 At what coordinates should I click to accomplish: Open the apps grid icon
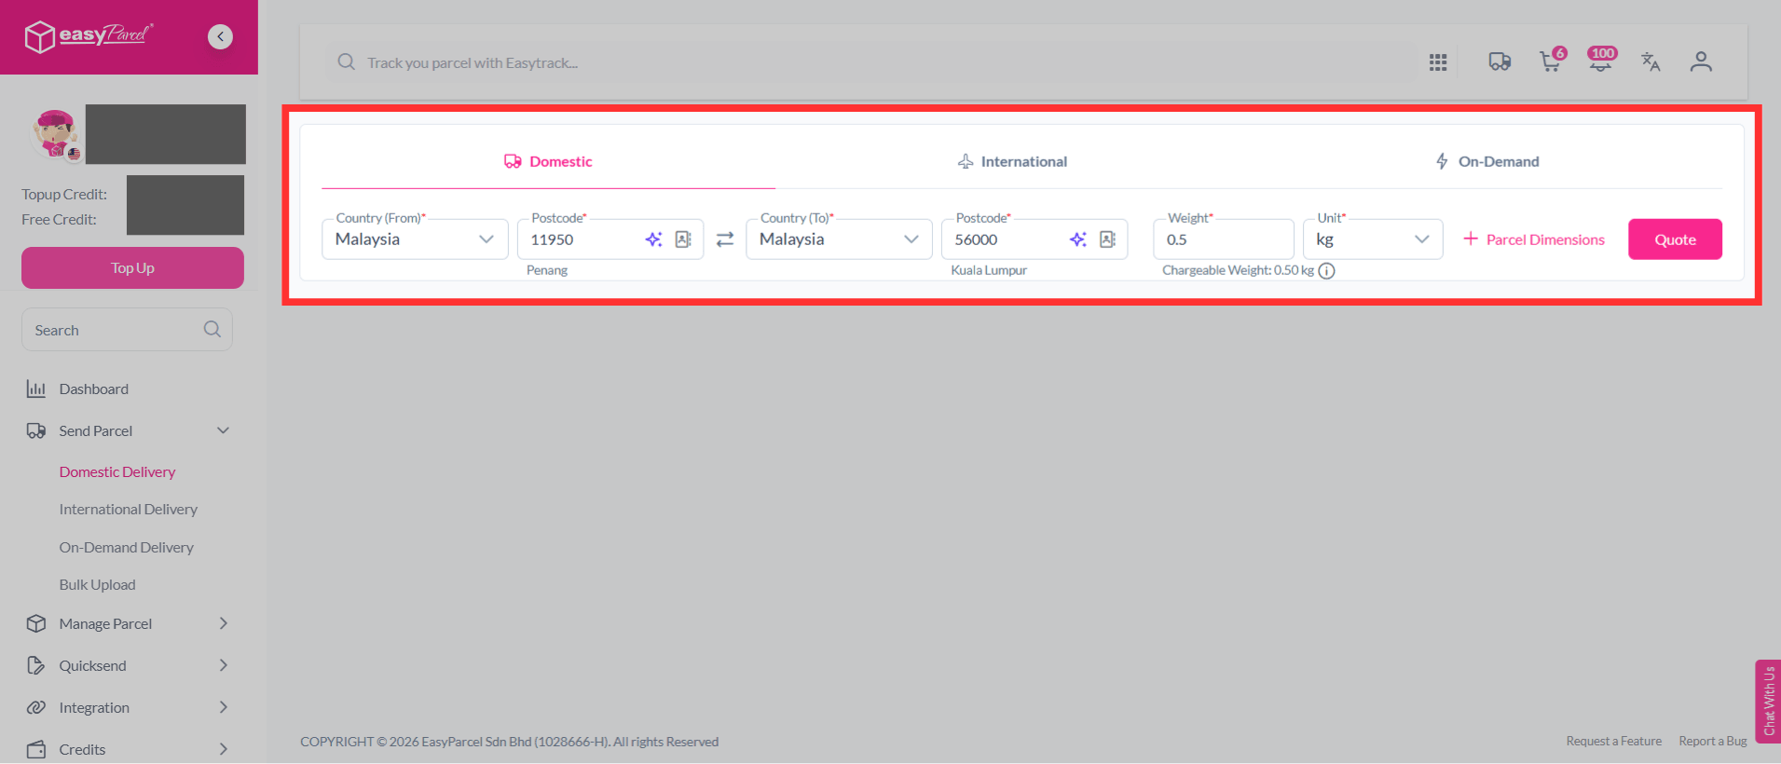click(1438, 62)
